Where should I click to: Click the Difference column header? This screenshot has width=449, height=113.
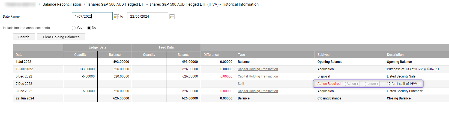tap(211, 55)
